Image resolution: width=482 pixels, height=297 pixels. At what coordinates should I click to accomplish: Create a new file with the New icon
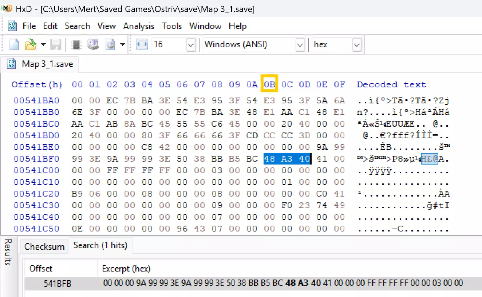[x=14, y=45]
